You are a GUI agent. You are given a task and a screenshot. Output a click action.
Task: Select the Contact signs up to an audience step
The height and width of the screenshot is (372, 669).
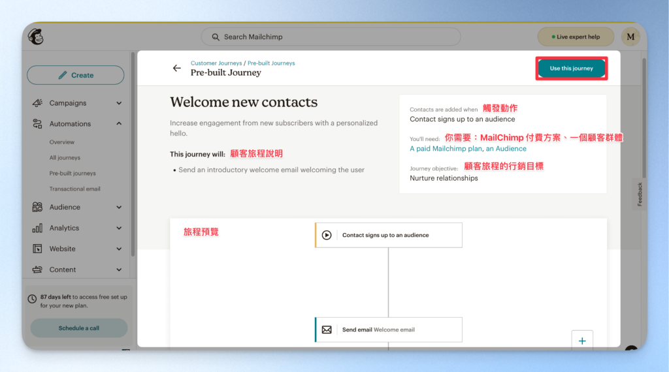389,235
